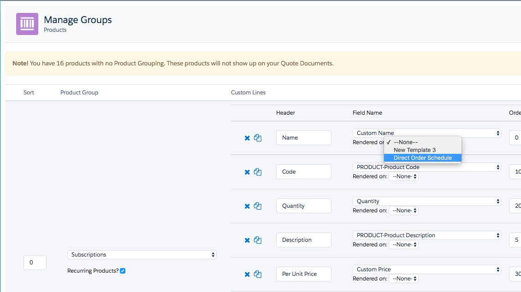Open the Custom Price field dropdown
The height and width of the screenshot is (292, 521).
pyautogui.click(x=427, y=269)
